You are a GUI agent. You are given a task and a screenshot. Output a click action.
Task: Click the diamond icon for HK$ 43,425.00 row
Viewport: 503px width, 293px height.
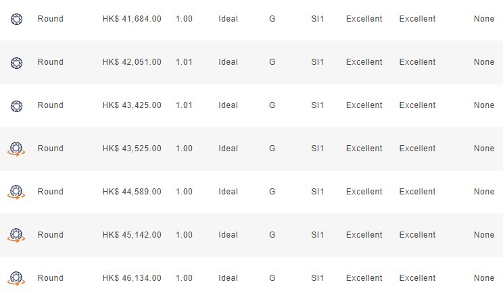[x=16, y=106]
